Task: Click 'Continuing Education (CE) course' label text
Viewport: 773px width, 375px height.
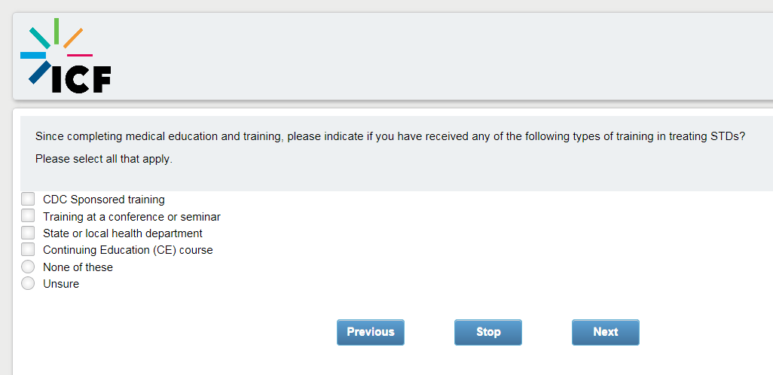Action: click(x=127, y=250)
